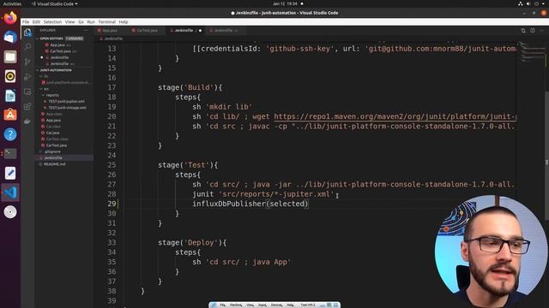
Task: Click line number 29 in the gutter
Action: (112, 204)
